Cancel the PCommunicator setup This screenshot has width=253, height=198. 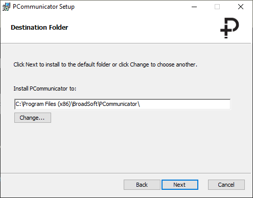point(226,185)
